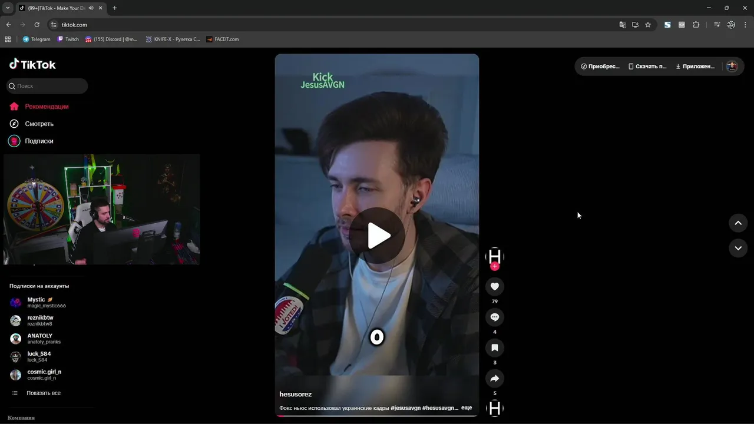Go to the previous video arrow
The image size is (754, 424).
tap(738, 223)
